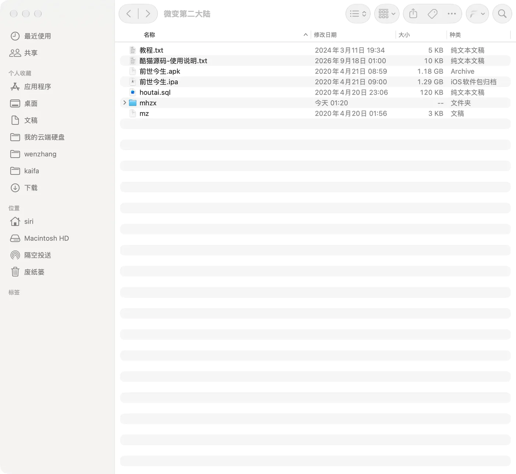Click the 2026年9月18日 01:00 date cell

pyautogui.click(x=350, y=61)
